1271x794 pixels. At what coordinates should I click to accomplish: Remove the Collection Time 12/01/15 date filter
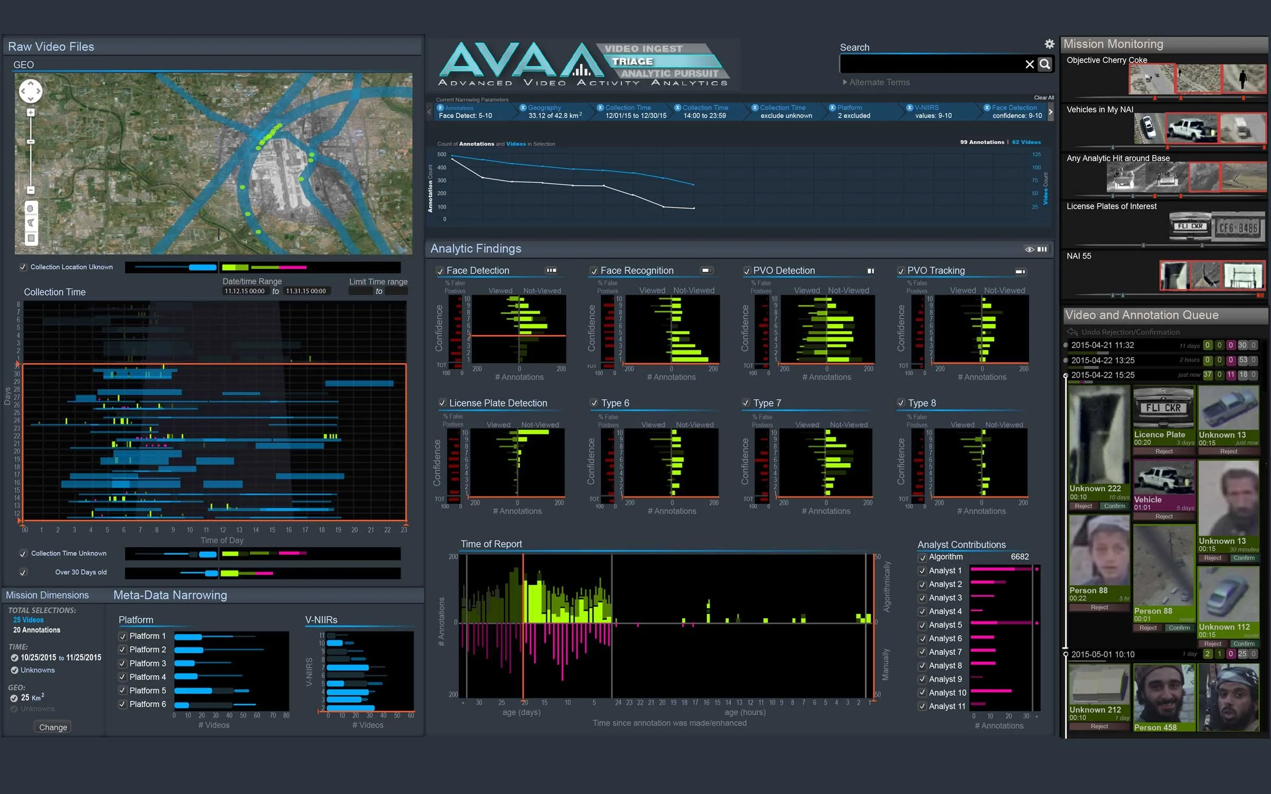(600, 107)
